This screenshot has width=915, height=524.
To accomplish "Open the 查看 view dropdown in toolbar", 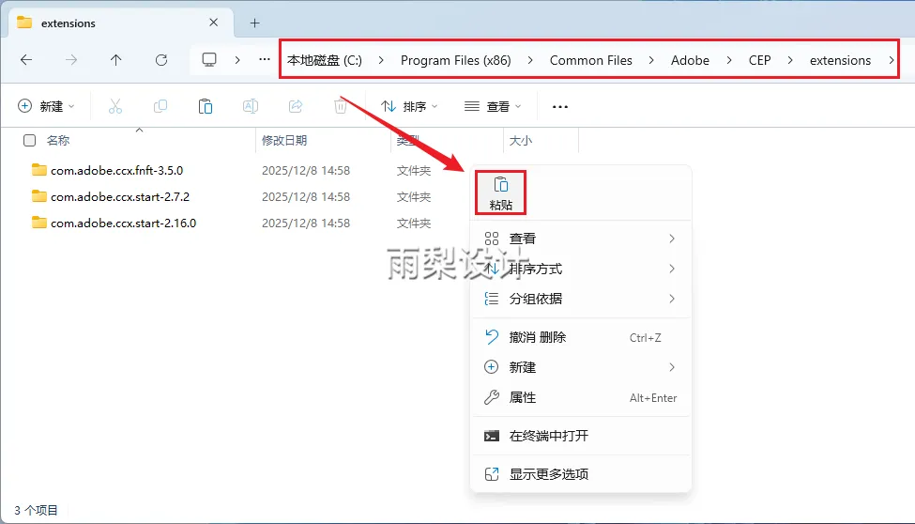I will point(493,106).
